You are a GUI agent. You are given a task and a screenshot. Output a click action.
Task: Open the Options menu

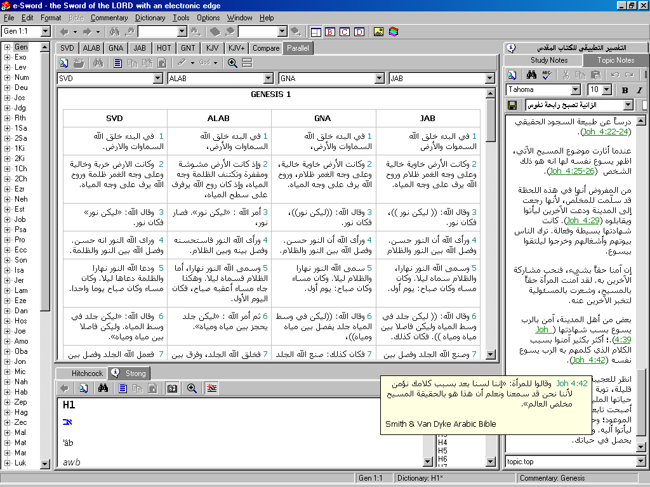pyautogui.click(x=208, y=18)
